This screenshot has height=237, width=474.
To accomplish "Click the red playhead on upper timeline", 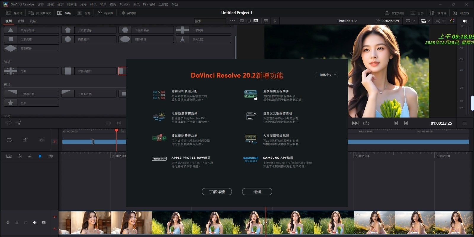I will point(116,131).
